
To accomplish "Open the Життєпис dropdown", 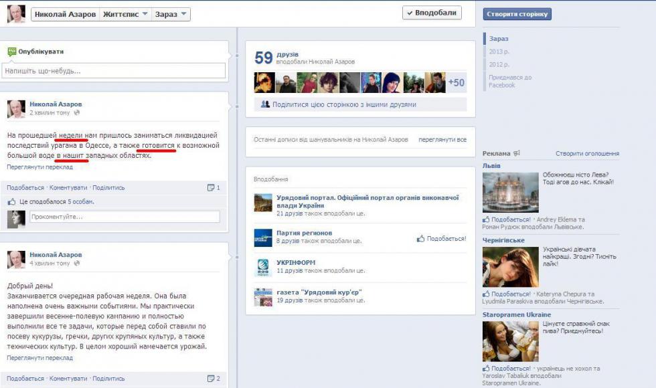I will [x=125, y=14].
